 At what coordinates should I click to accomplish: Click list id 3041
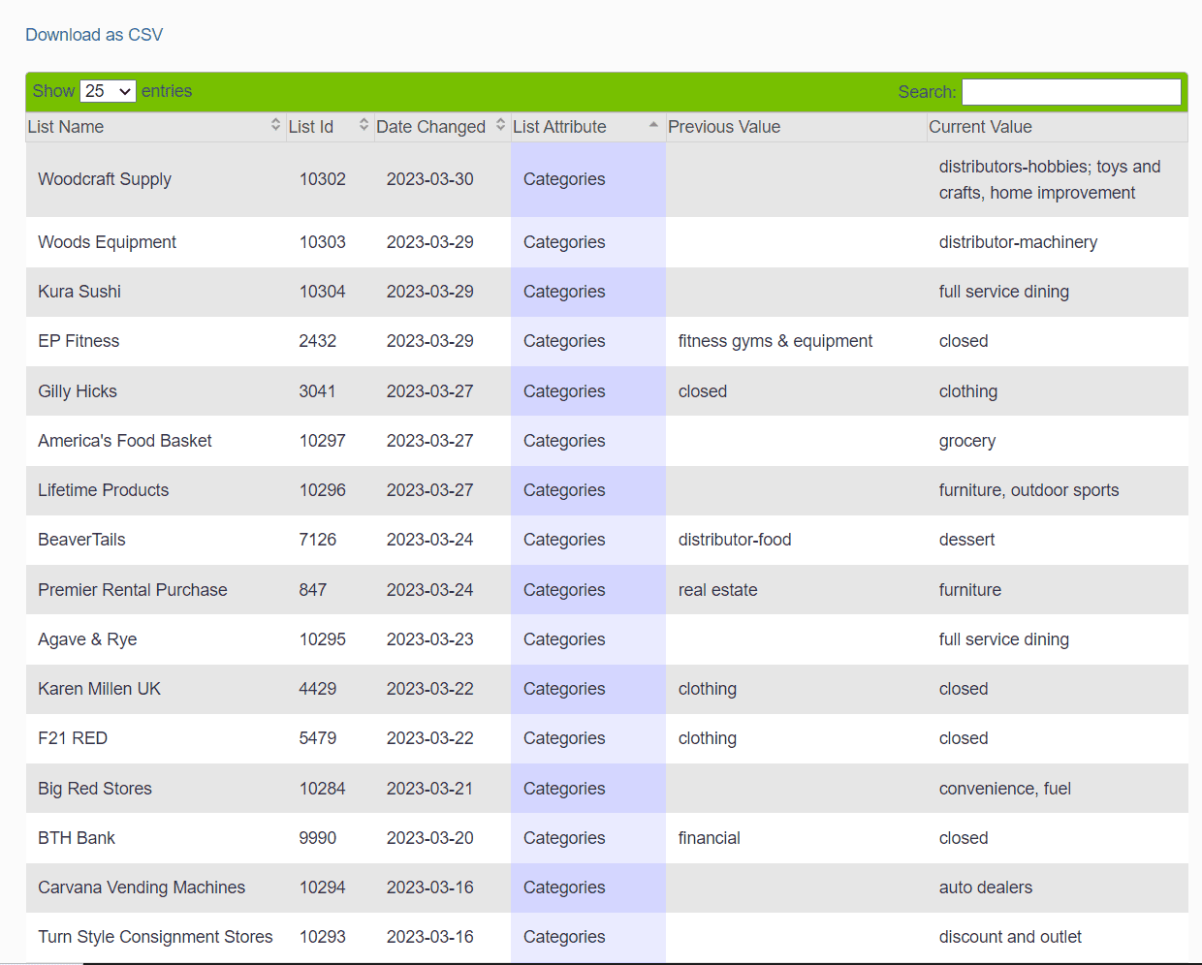(x=317, y=391)
